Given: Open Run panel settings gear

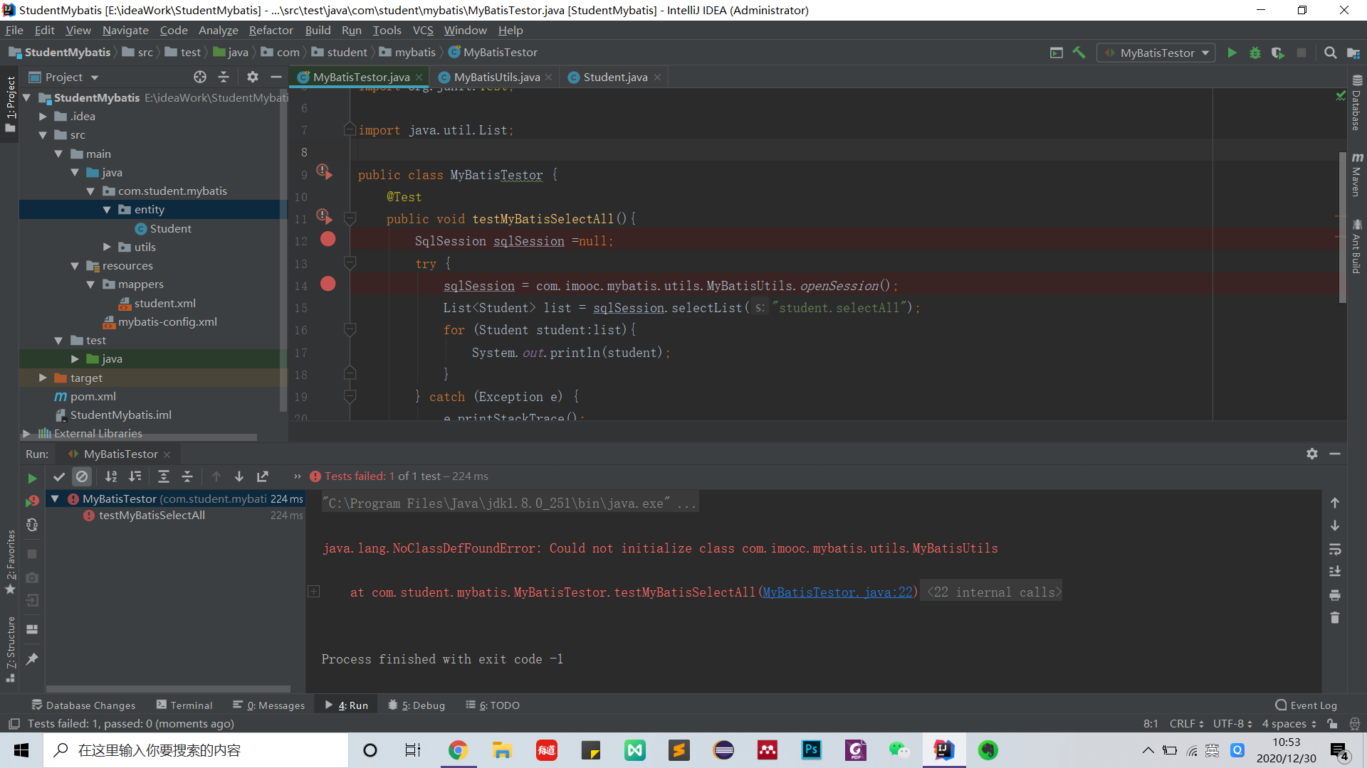Looking at the screenshot, I should point(1312,454).
